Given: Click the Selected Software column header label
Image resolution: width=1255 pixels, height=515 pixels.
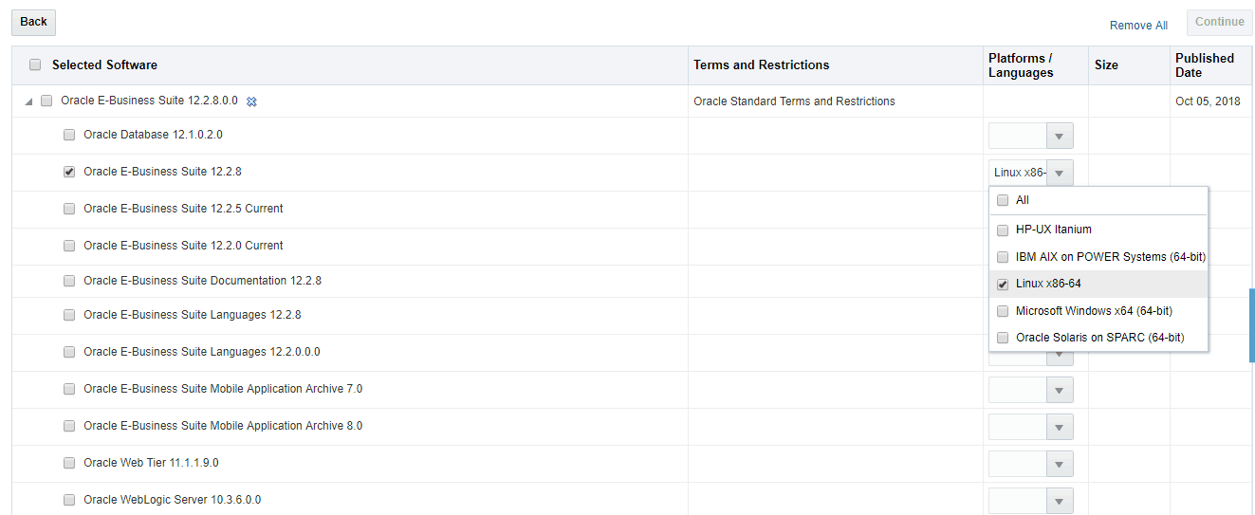Looking at the screenshot, I should pyautogui.click(x=104, y=65).
